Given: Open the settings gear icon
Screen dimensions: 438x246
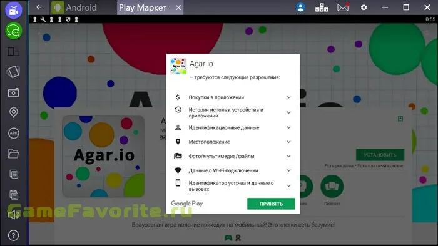Looking at the screenshot, I should (x=364, y=7).
